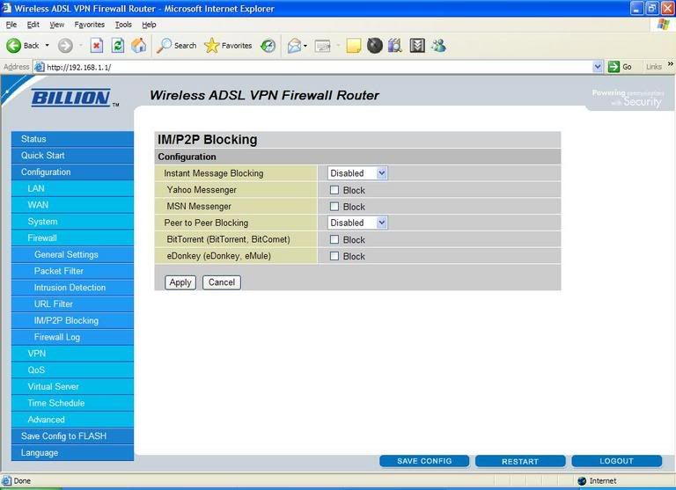This screenshot has height=490, width=676.
Task: Open the Instant Message Blocking dropdown
Action: (357, 173)
